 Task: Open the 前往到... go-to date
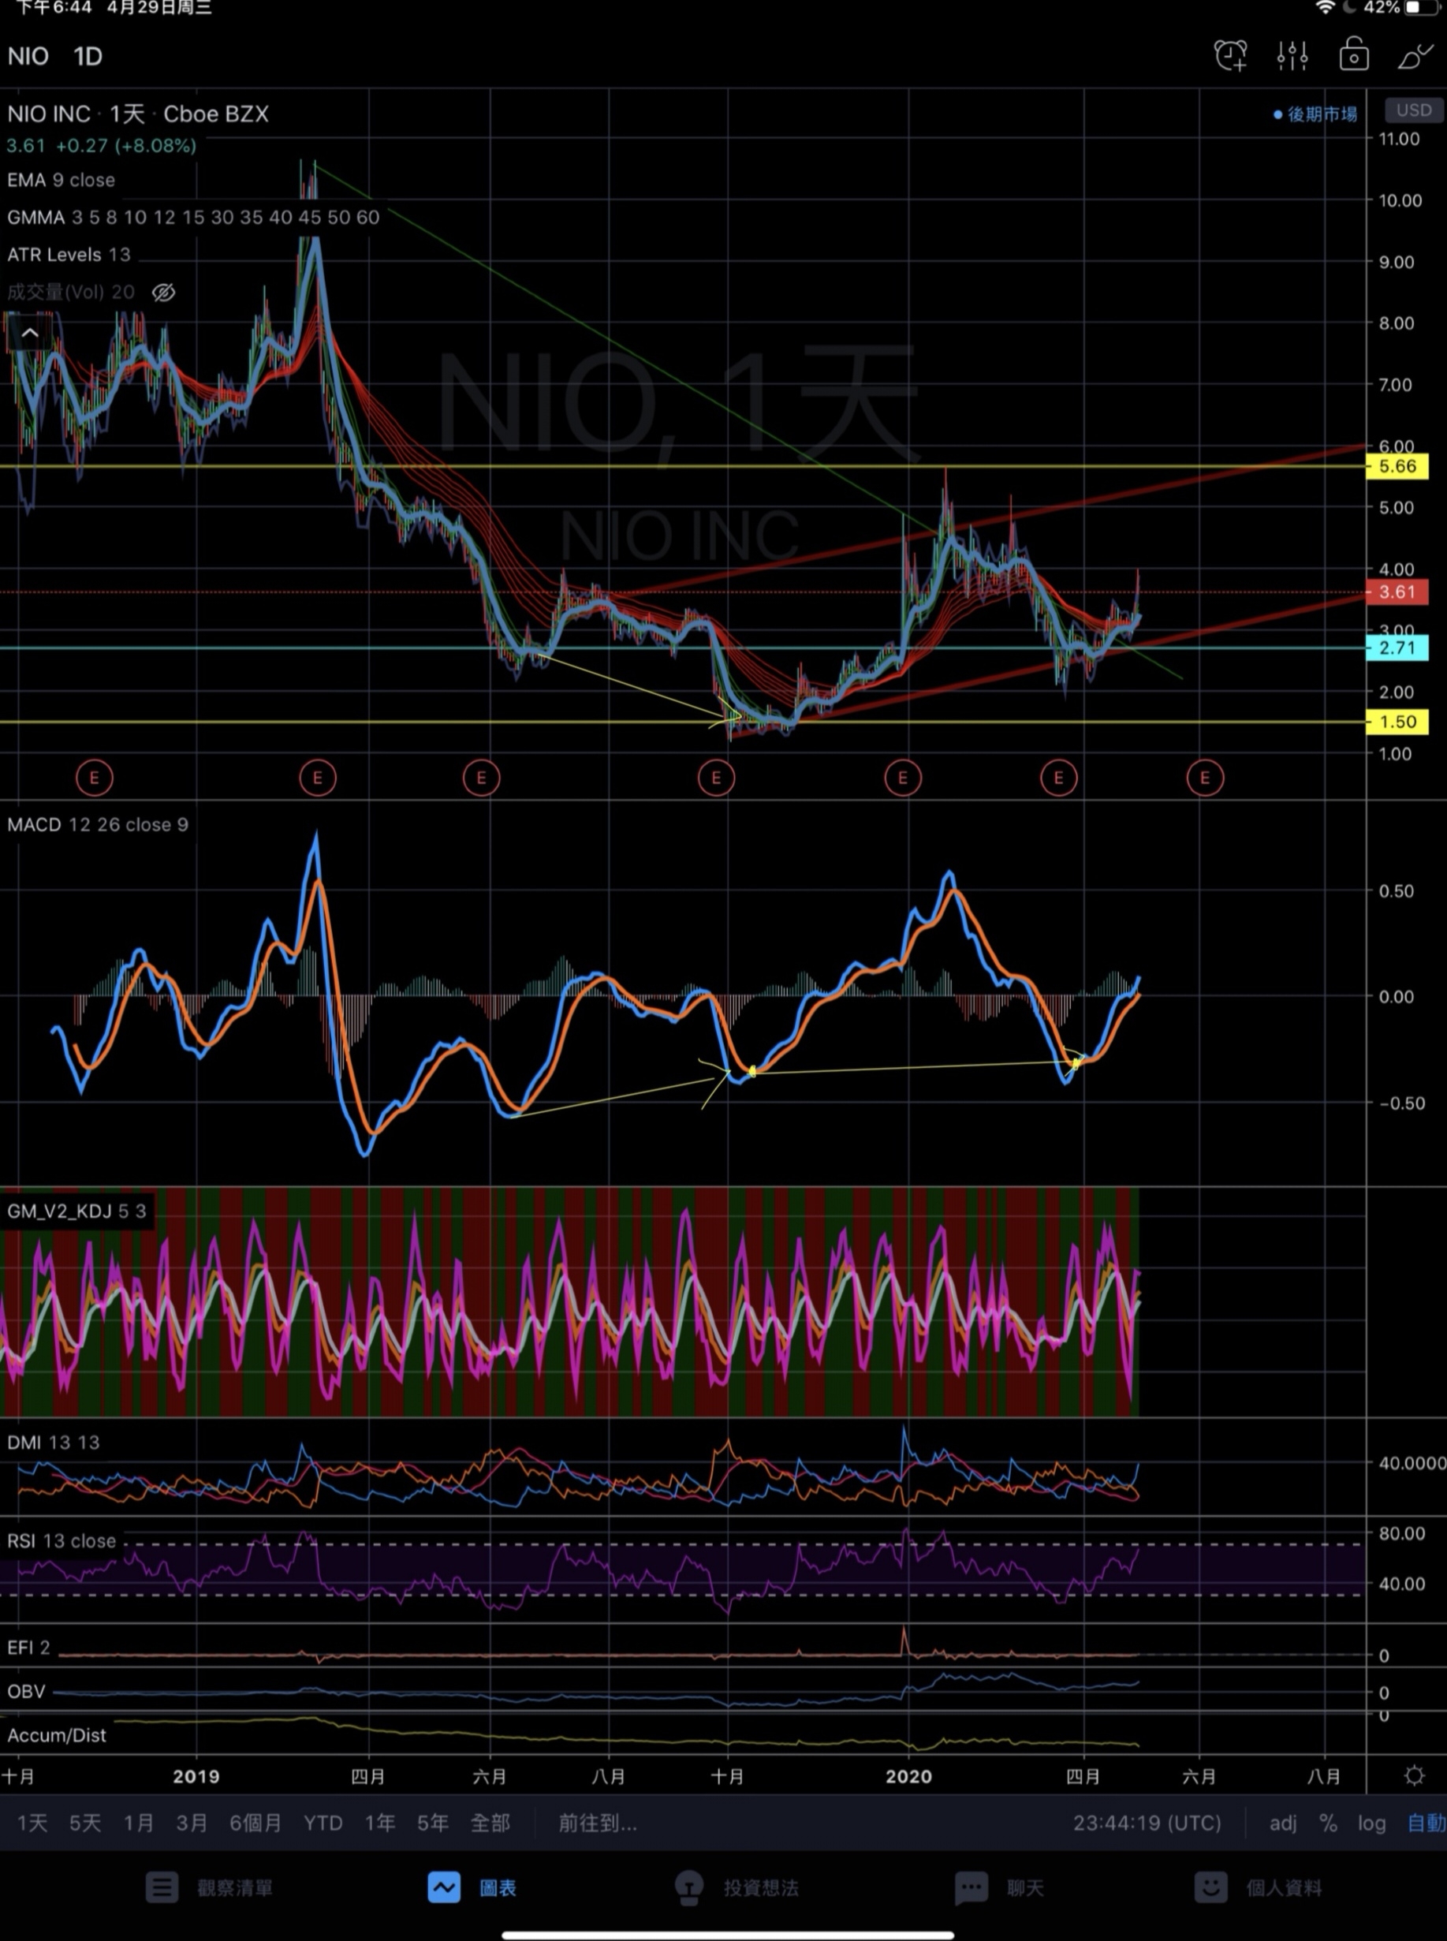[x=599, y=1823]
